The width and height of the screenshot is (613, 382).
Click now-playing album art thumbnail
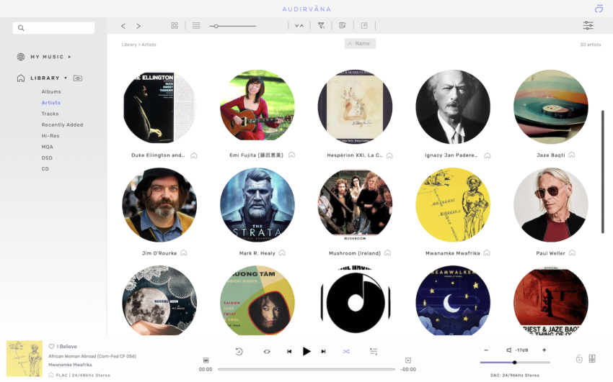click(25, 358)
